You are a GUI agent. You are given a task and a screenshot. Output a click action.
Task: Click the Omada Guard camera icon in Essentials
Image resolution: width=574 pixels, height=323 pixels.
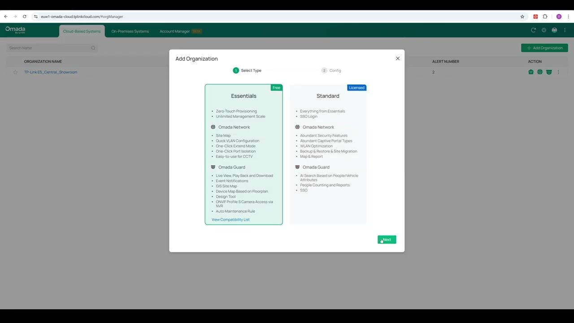[213, 167]
